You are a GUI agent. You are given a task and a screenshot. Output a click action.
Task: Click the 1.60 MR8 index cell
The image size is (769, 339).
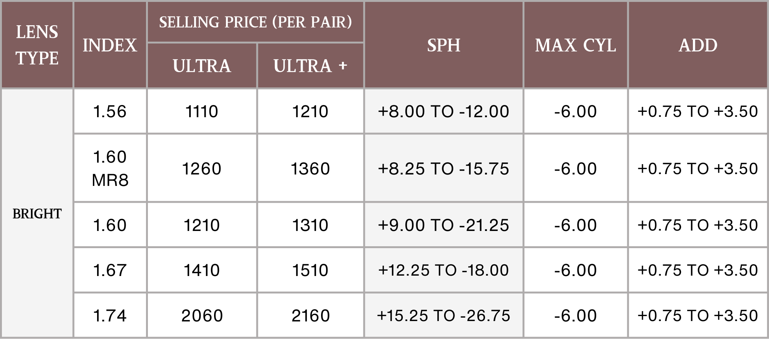coord(110,168)
